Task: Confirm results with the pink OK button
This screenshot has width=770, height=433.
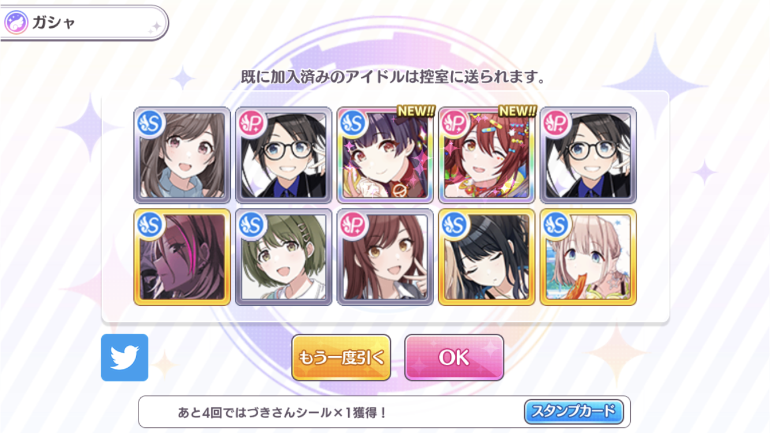Action: (x=454, y=357)
